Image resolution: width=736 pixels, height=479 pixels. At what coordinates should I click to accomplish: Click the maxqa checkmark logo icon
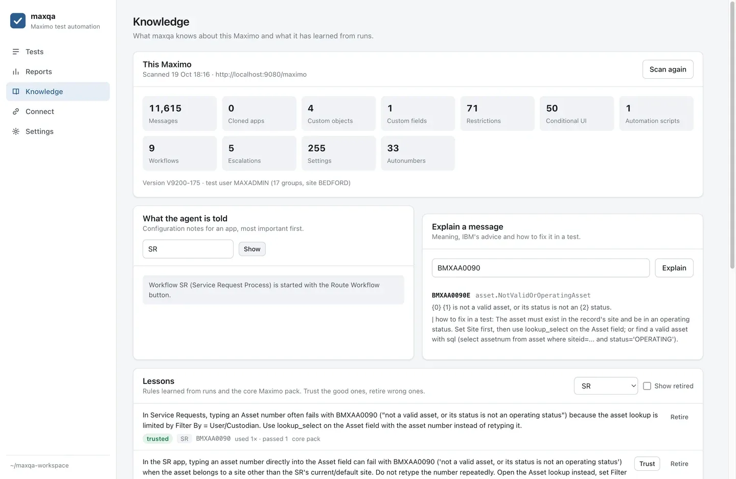(18, 21)
